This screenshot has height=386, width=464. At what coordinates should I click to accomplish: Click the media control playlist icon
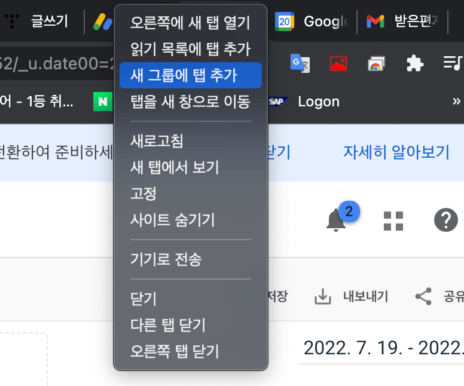click(453, 63)
